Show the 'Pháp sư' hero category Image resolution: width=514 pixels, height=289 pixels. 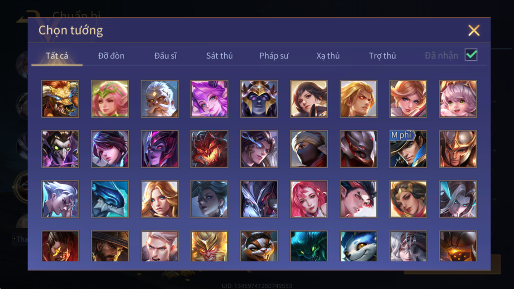274,56
